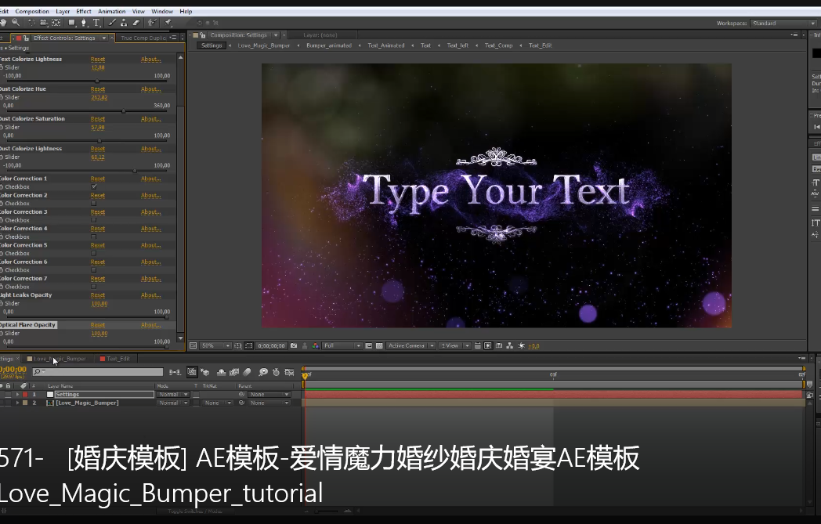Image resolution: width=821 pixels, height=524 pixels.
Task: Take a snapshot with the camera icon
Action: point(294,345)
